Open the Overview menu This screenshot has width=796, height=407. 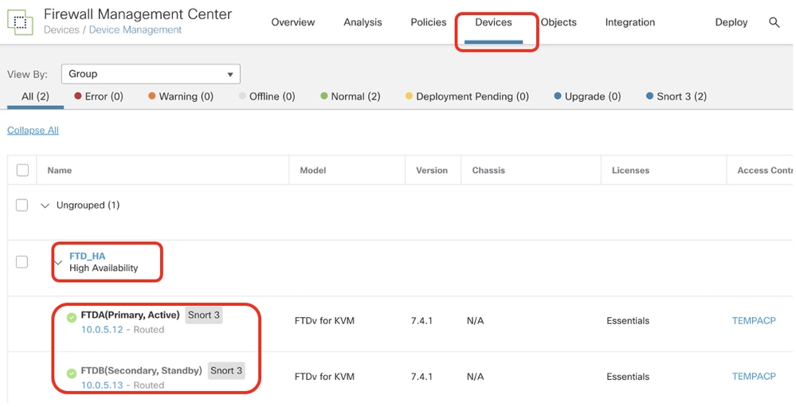pos(293,22)
